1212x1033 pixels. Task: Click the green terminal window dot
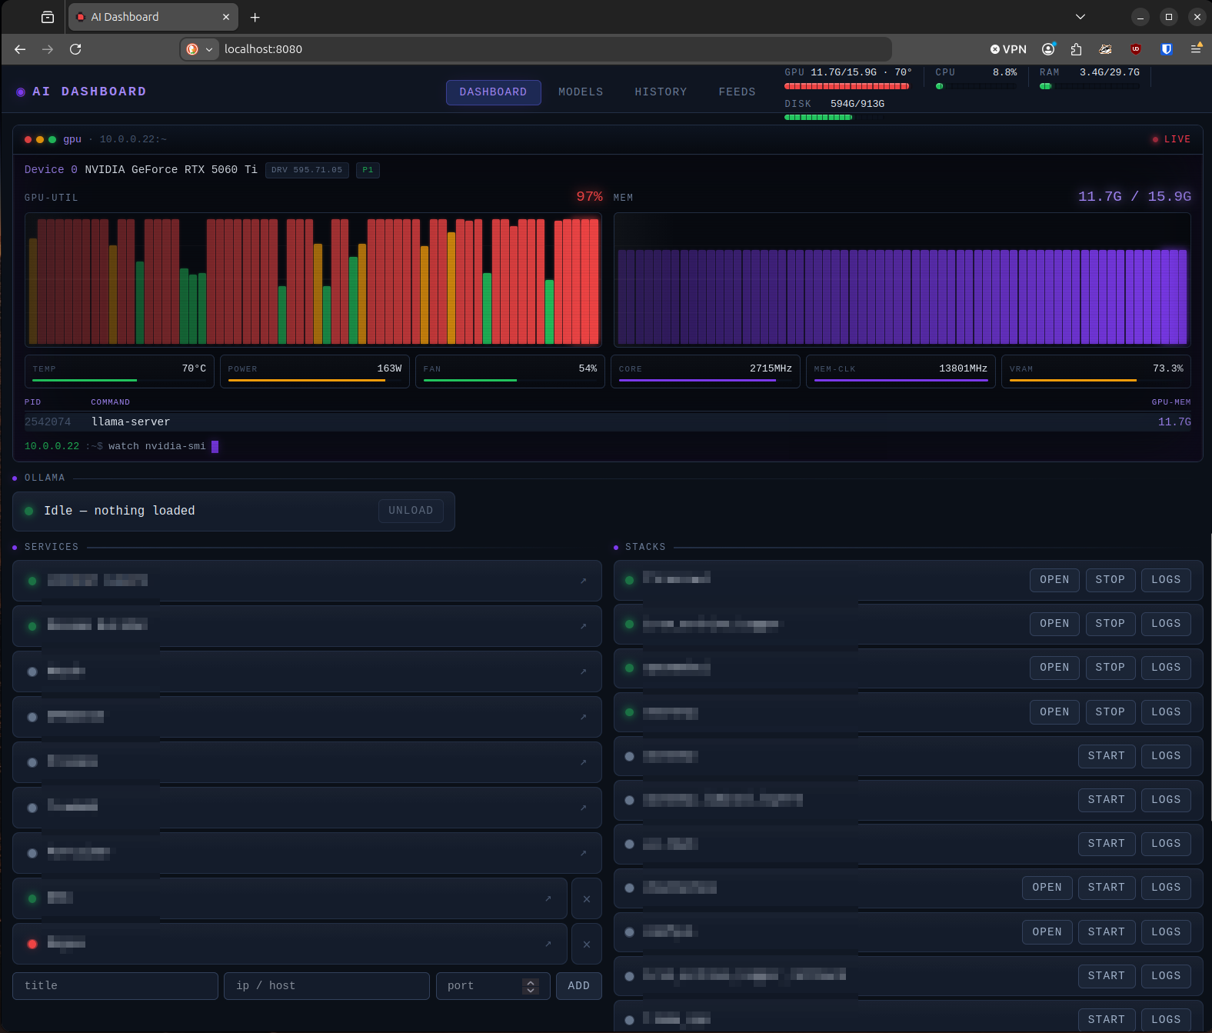(x=52, y=139)
